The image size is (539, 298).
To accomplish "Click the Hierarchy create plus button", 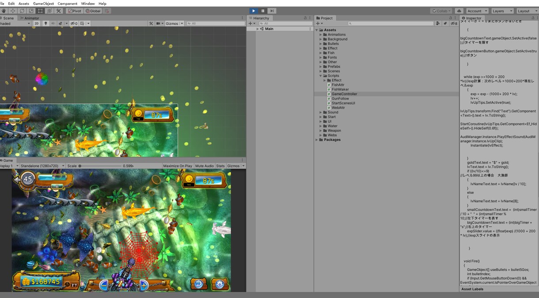I will click(x=251, y=23).
